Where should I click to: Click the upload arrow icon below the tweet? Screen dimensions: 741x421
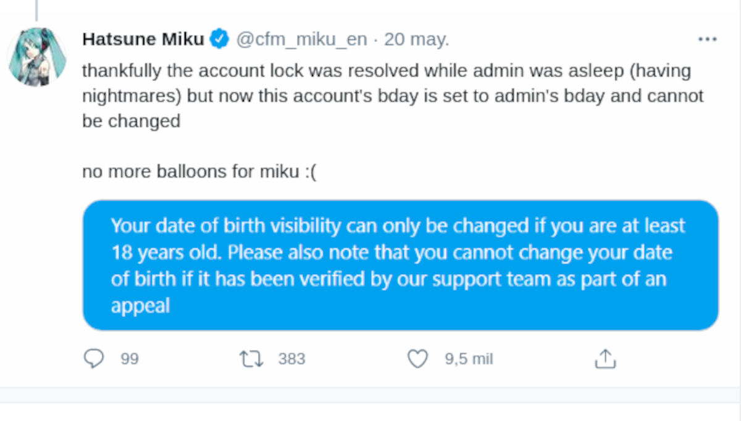pos(606,358)
